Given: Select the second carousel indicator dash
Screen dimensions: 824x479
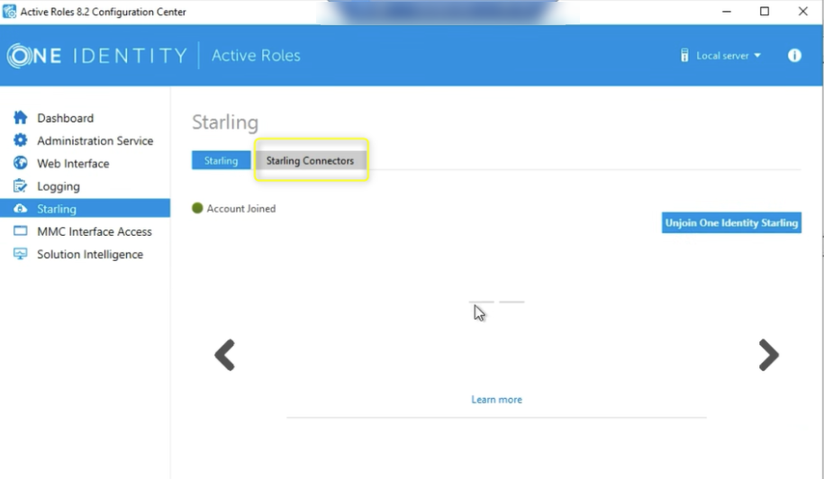Looking at the screenshot, I should [512, 302].
